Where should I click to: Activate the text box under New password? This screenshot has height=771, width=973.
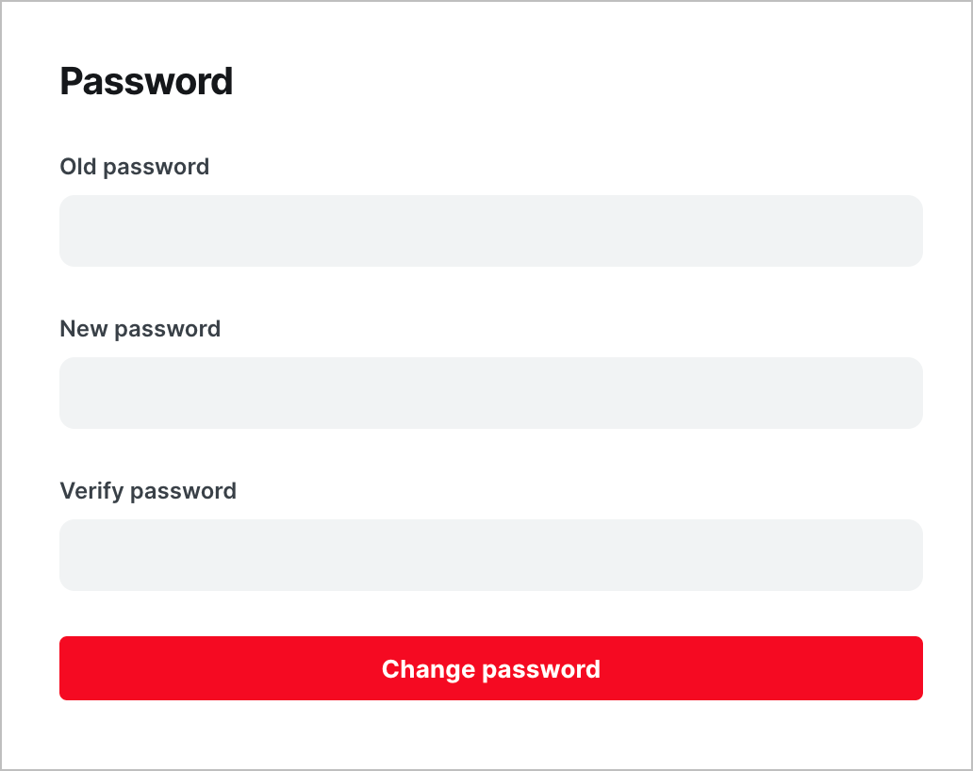point(491,393)
